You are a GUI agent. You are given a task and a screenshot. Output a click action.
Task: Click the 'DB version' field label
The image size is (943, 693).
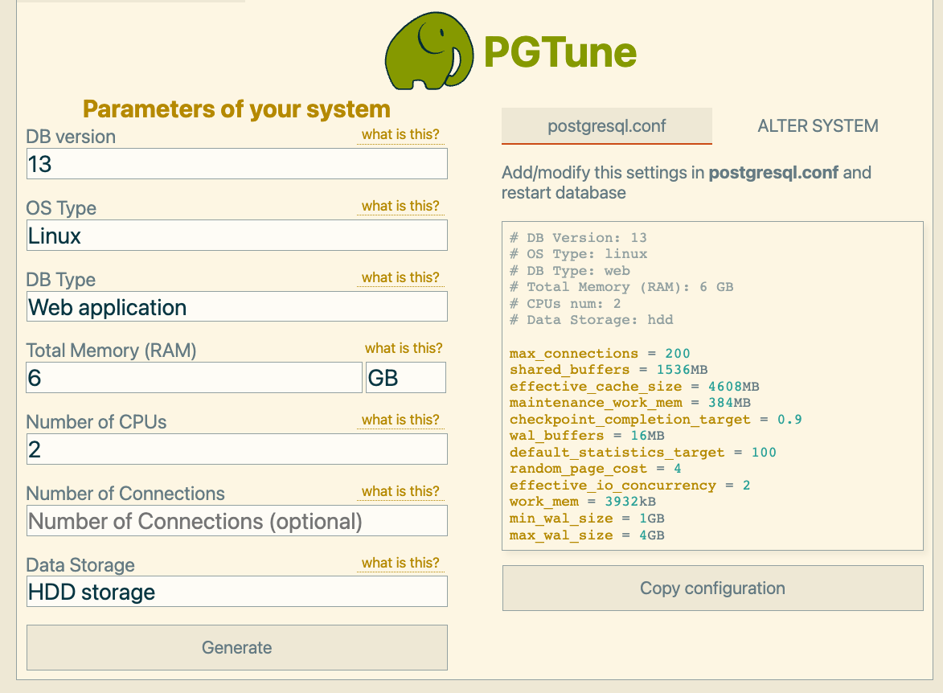pos(71,137)
